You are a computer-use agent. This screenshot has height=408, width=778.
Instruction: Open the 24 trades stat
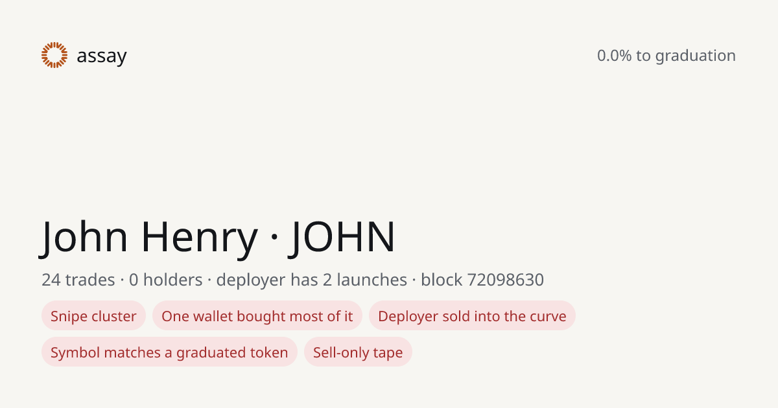tap(78, 280)
